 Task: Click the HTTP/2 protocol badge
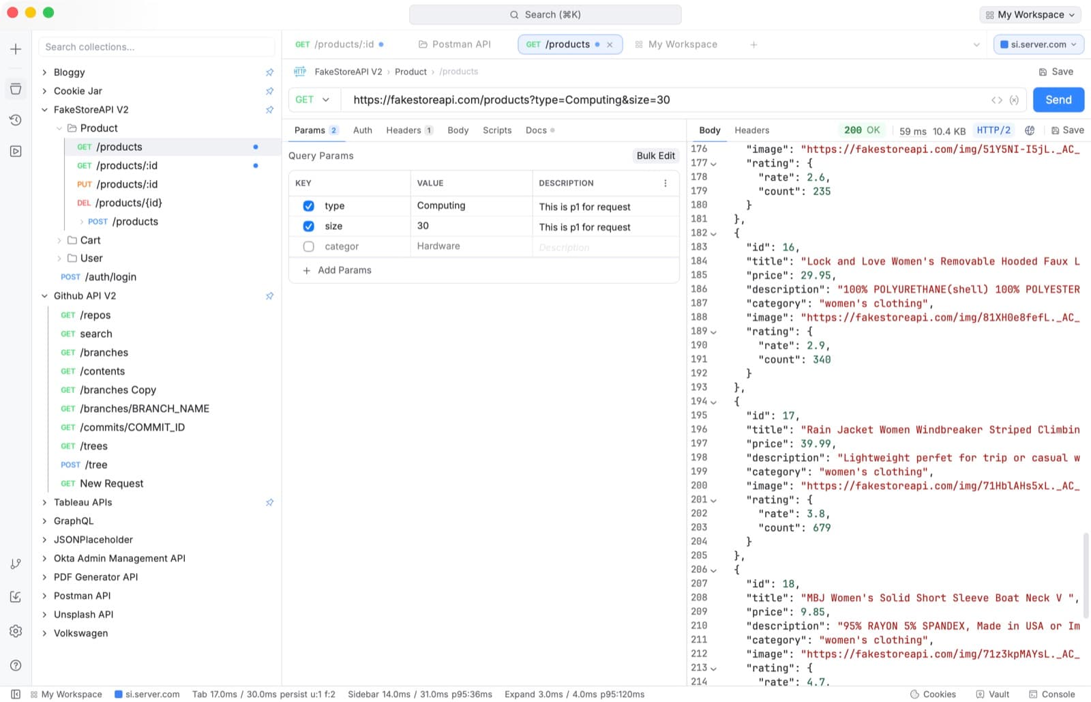[x=993, y=130]
